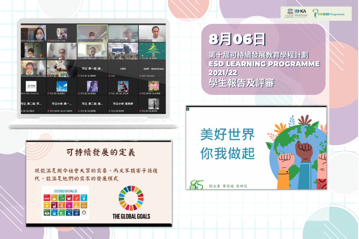
Task: Click the '2021/22' year text
Action: 223,73
